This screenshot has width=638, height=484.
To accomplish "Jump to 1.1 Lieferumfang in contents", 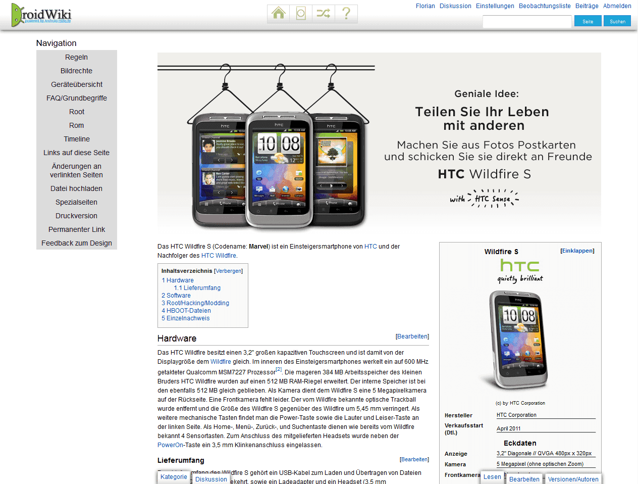I will pos(197,288).
